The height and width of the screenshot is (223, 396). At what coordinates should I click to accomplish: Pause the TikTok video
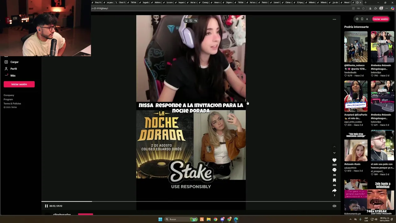click(46, 206)
